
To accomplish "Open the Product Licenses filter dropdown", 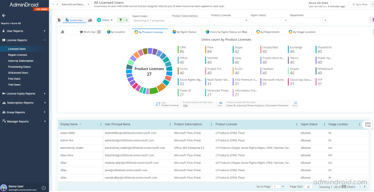I will point(230,20).
